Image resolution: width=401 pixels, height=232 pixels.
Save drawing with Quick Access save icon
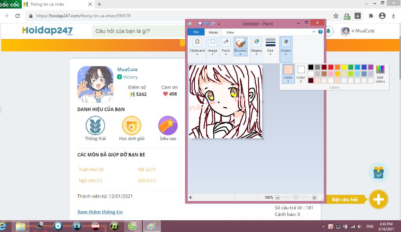[x=200, y=24]
